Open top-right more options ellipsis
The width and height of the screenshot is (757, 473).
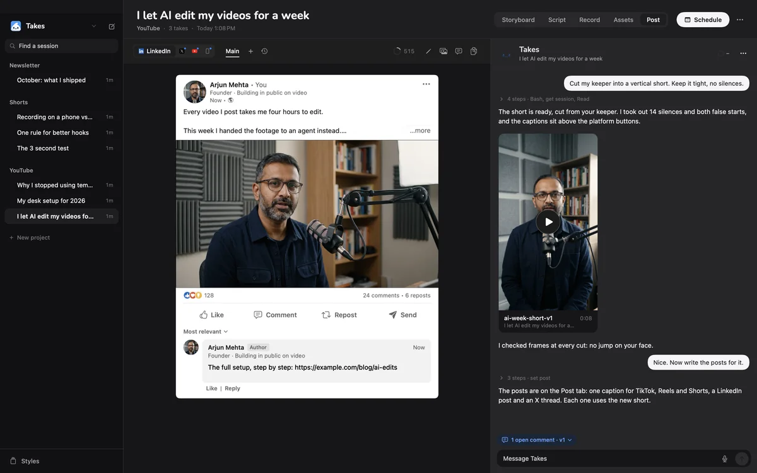coord(740,20)
